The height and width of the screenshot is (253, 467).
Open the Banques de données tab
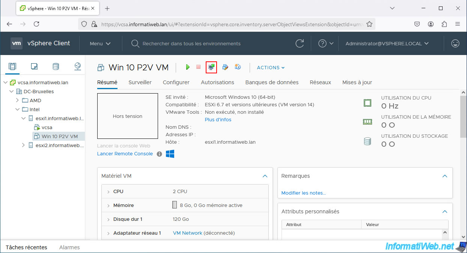click(272, 82)
